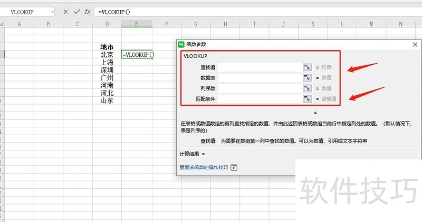
Task: Select the cell containing 上海
Action: coord(107,62)
